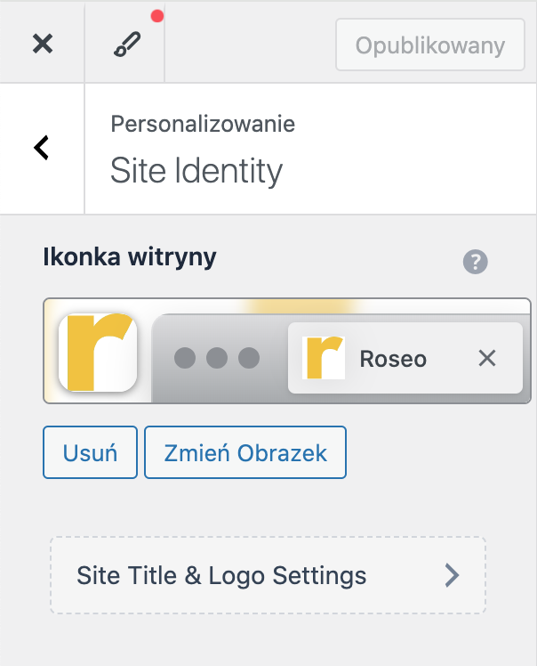Go back using the left chevron arrow

[x=41, y=148]
